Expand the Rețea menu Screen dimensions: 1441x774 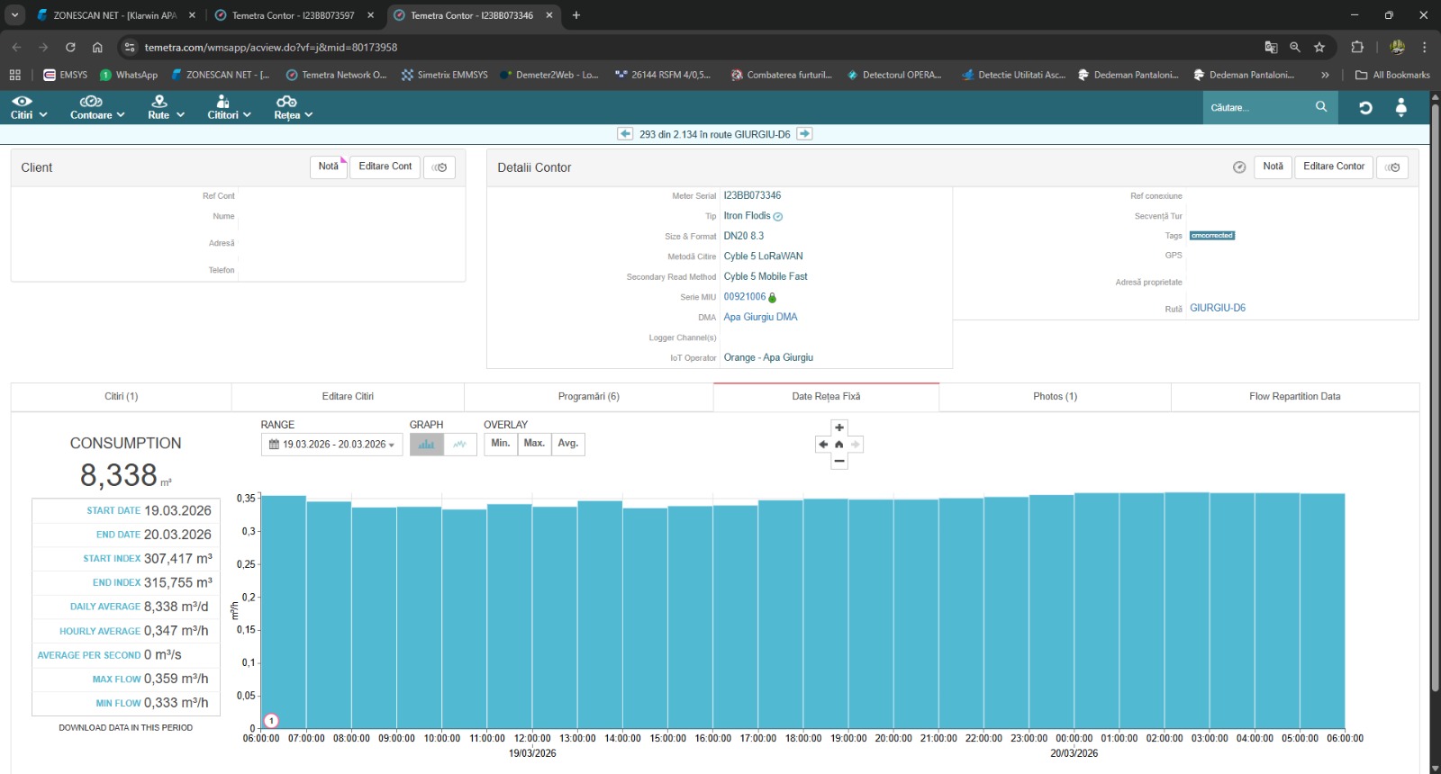(x=293, y=107)
